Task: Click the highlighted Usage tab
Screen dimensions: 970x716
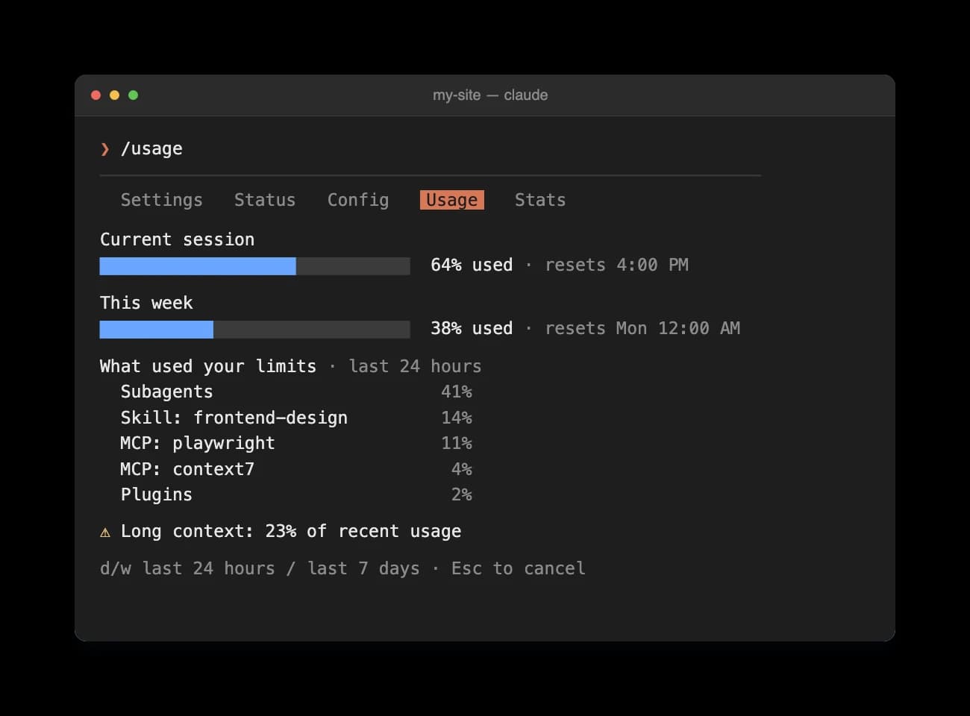Action: tap(452, 200)
